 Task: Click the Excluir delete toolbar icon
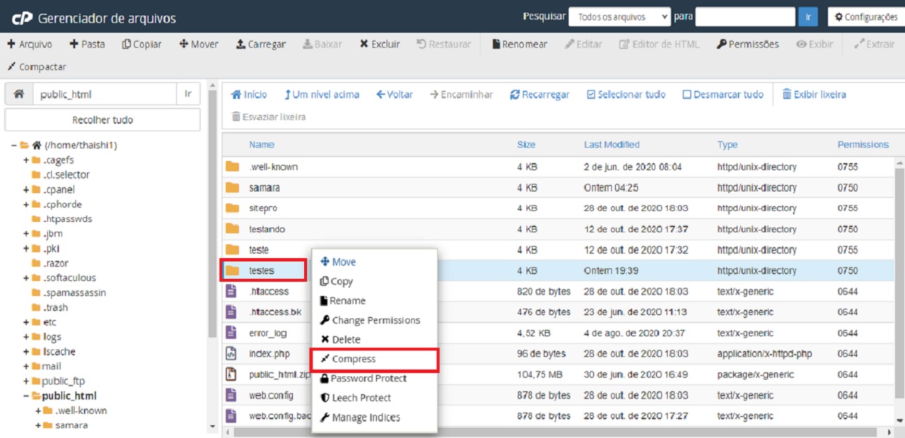pos(363,44)
